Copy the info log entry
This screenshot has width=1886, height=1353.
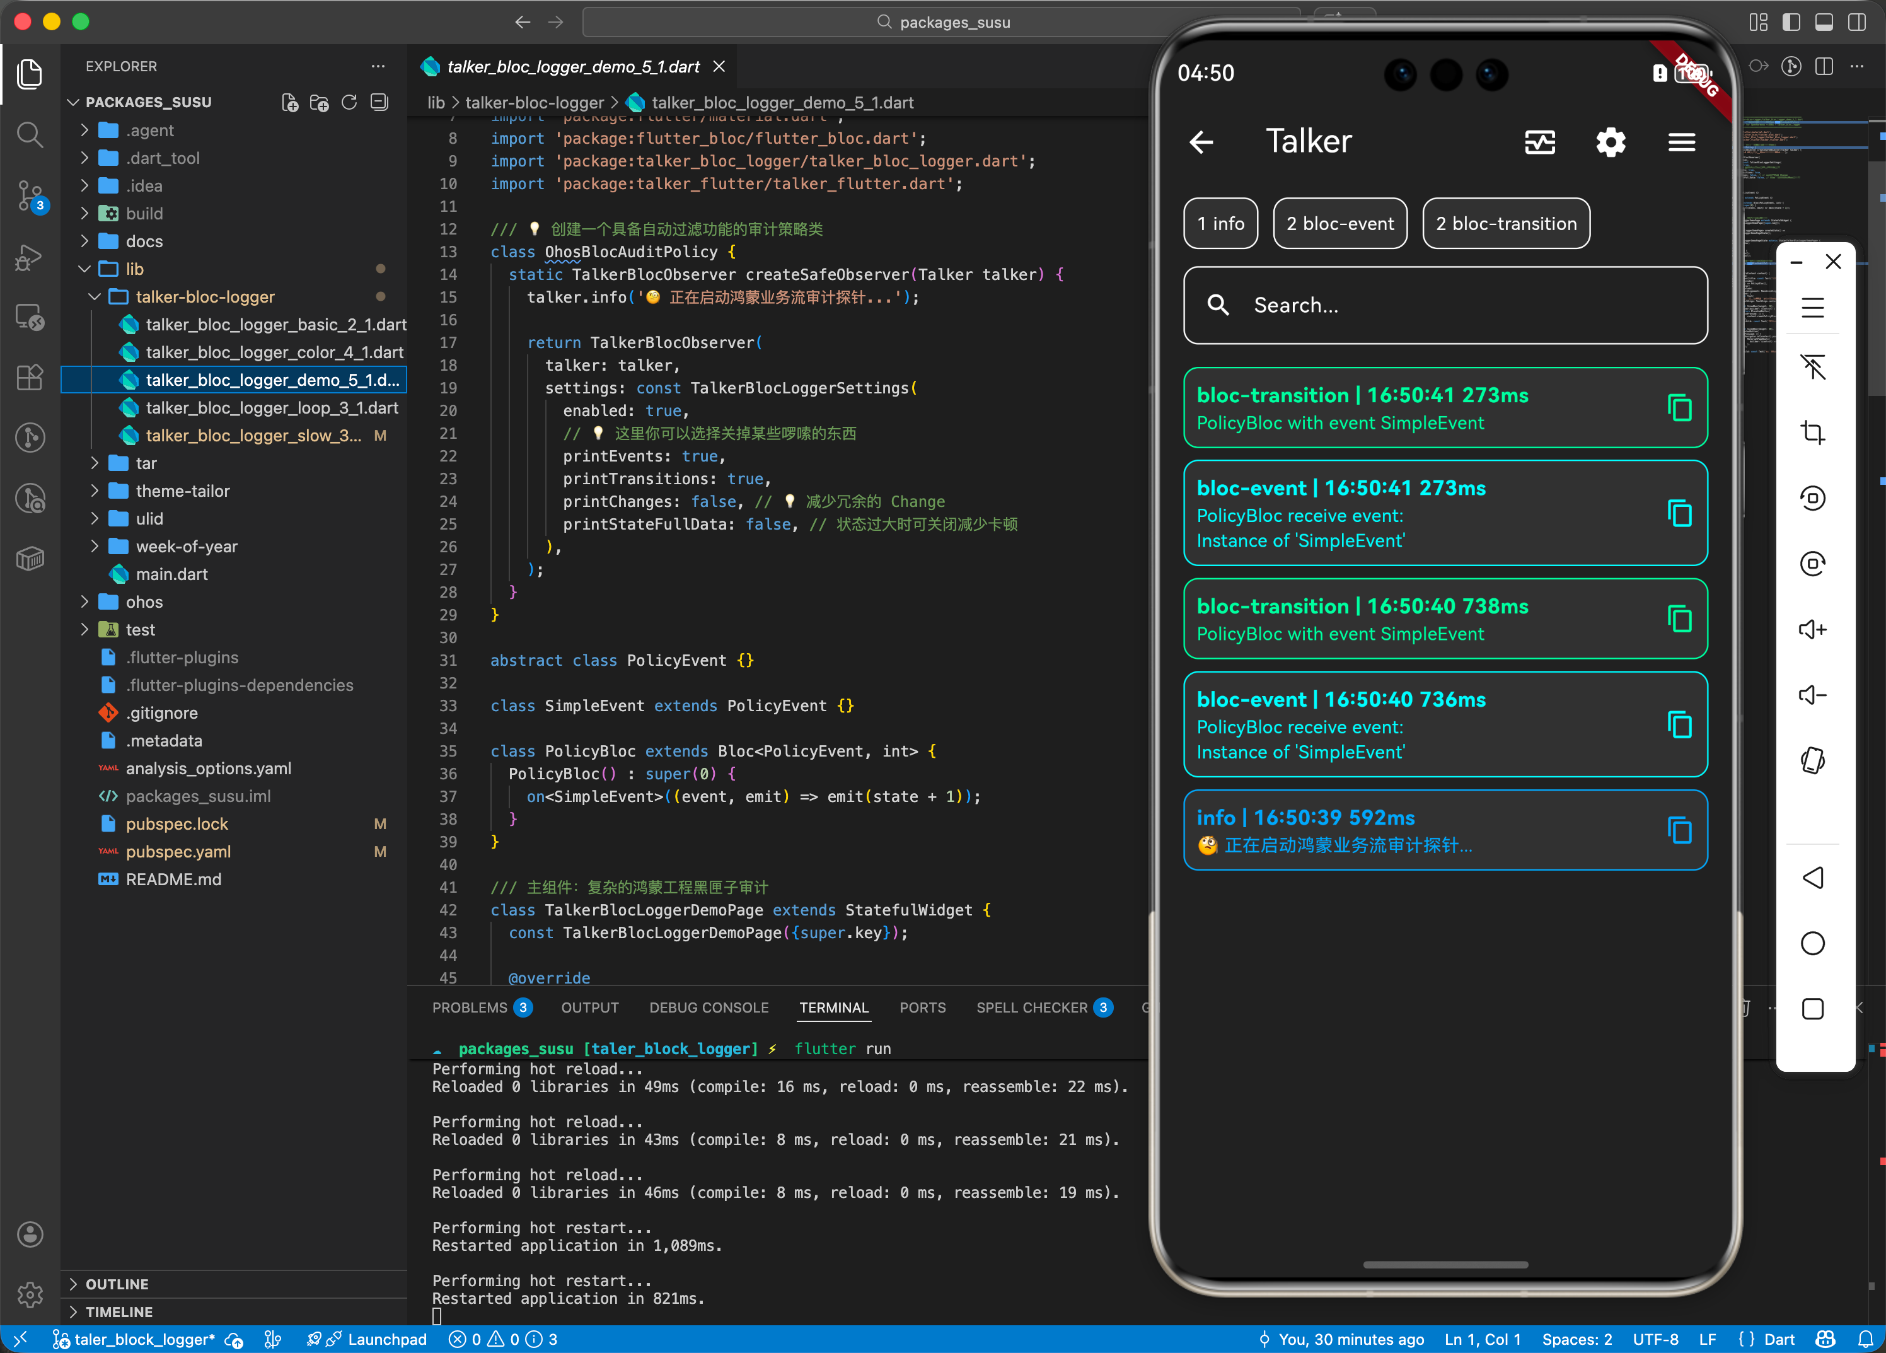pos(1679,830)
